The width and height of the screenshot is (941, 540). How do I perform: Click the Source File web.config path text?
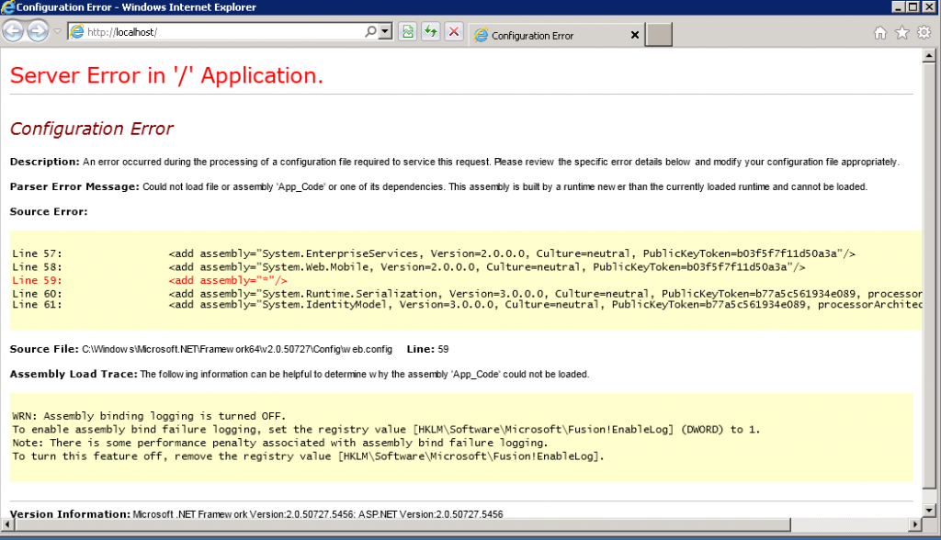pyautogui.click(x=237, y=350)
